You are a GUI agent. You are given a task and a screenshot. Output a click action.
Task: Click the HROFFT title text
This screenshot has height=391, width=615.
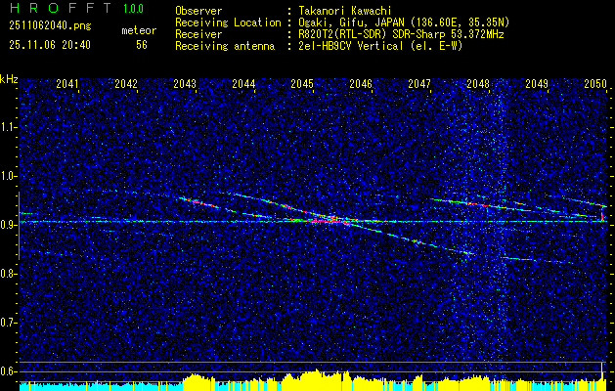61,8
